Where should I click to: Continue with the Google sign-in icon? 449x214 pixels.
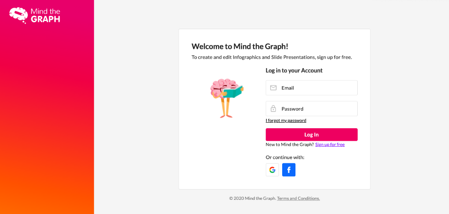(272, 170)
